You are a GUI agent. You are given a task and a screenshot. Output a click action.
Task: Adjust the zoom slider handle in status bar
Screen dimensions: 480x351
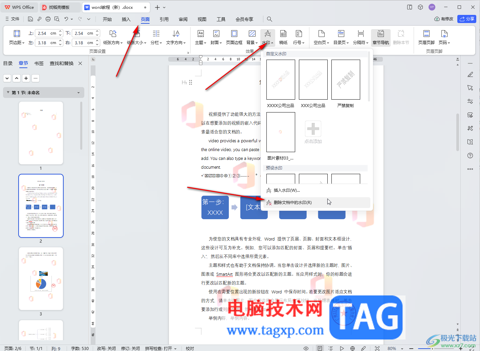(x=433, y=348)
